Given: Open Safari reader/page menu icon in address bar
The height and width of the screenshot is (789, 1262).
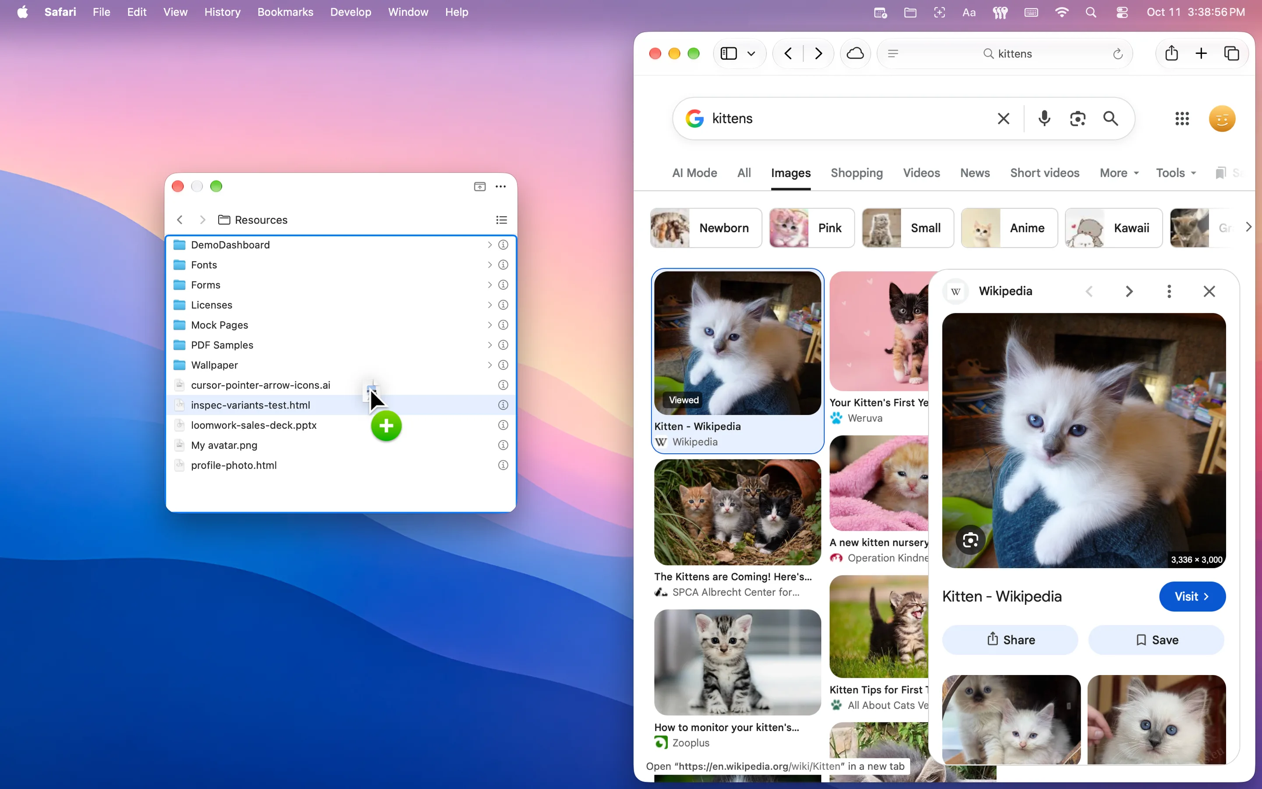Looking at the screenshot, I should tap(893, 53).
